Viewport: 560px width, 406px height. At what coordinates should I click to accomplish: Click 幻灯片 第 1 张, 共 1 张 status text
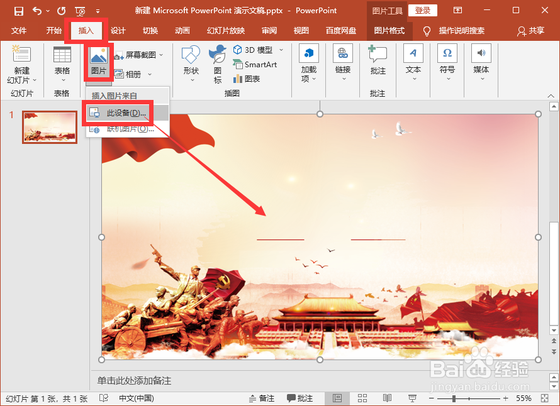pyautogui.click(x=47, y=398)
